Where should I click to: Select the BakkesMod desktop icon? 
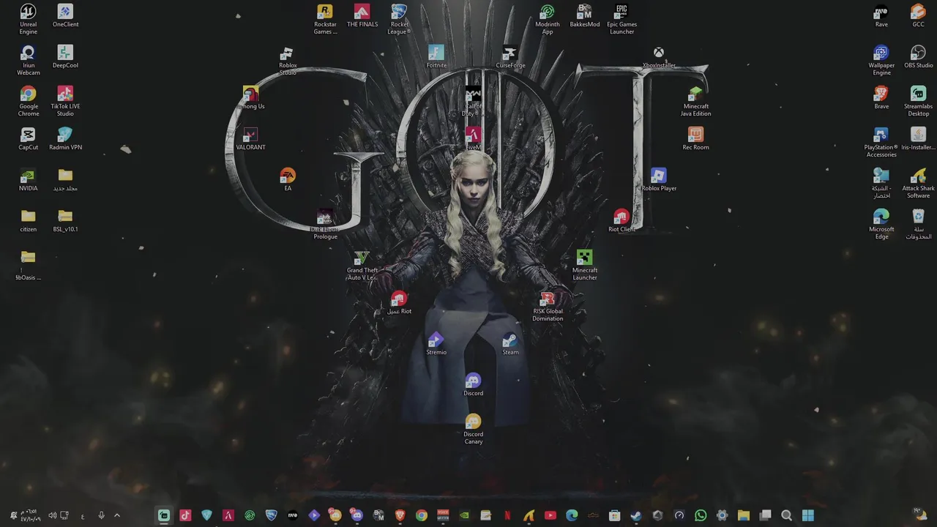click(x=584, y=15)
